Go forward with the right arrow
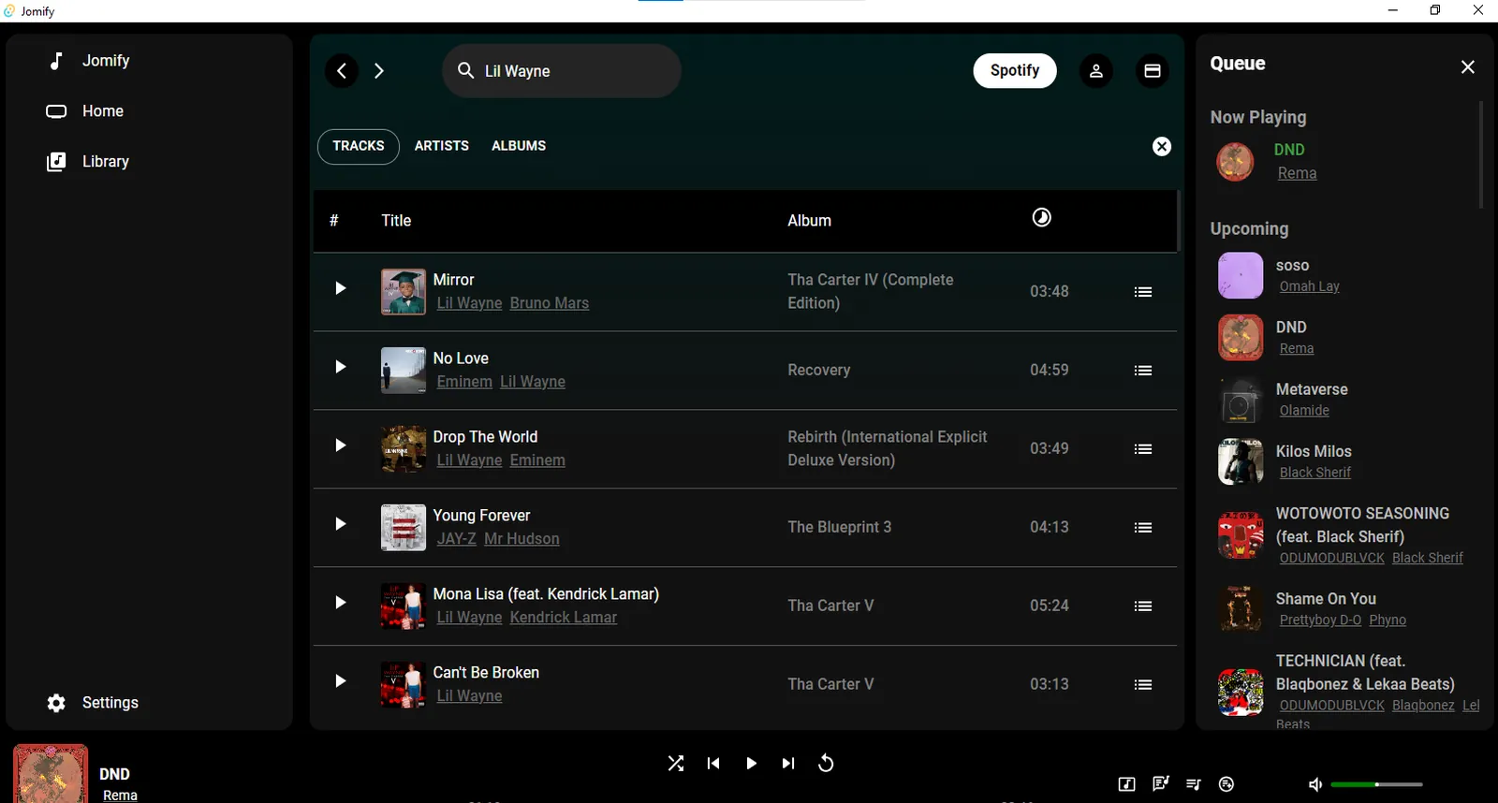This screenshot has width=1498, height=803. (379, 71)
